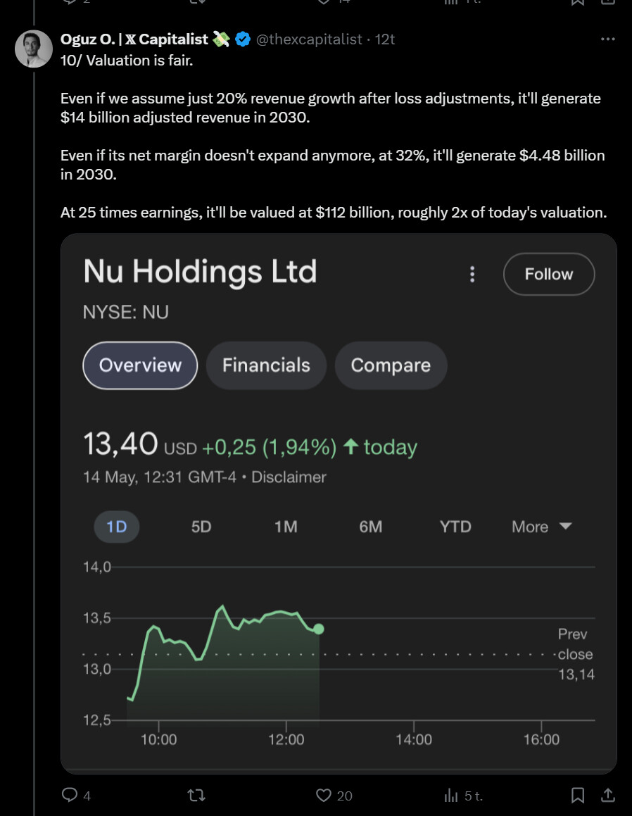The height and width of the screenshot is (816, 632).
Task: Follow Nu Holdings Ltd stock
Action: [549, 274]
